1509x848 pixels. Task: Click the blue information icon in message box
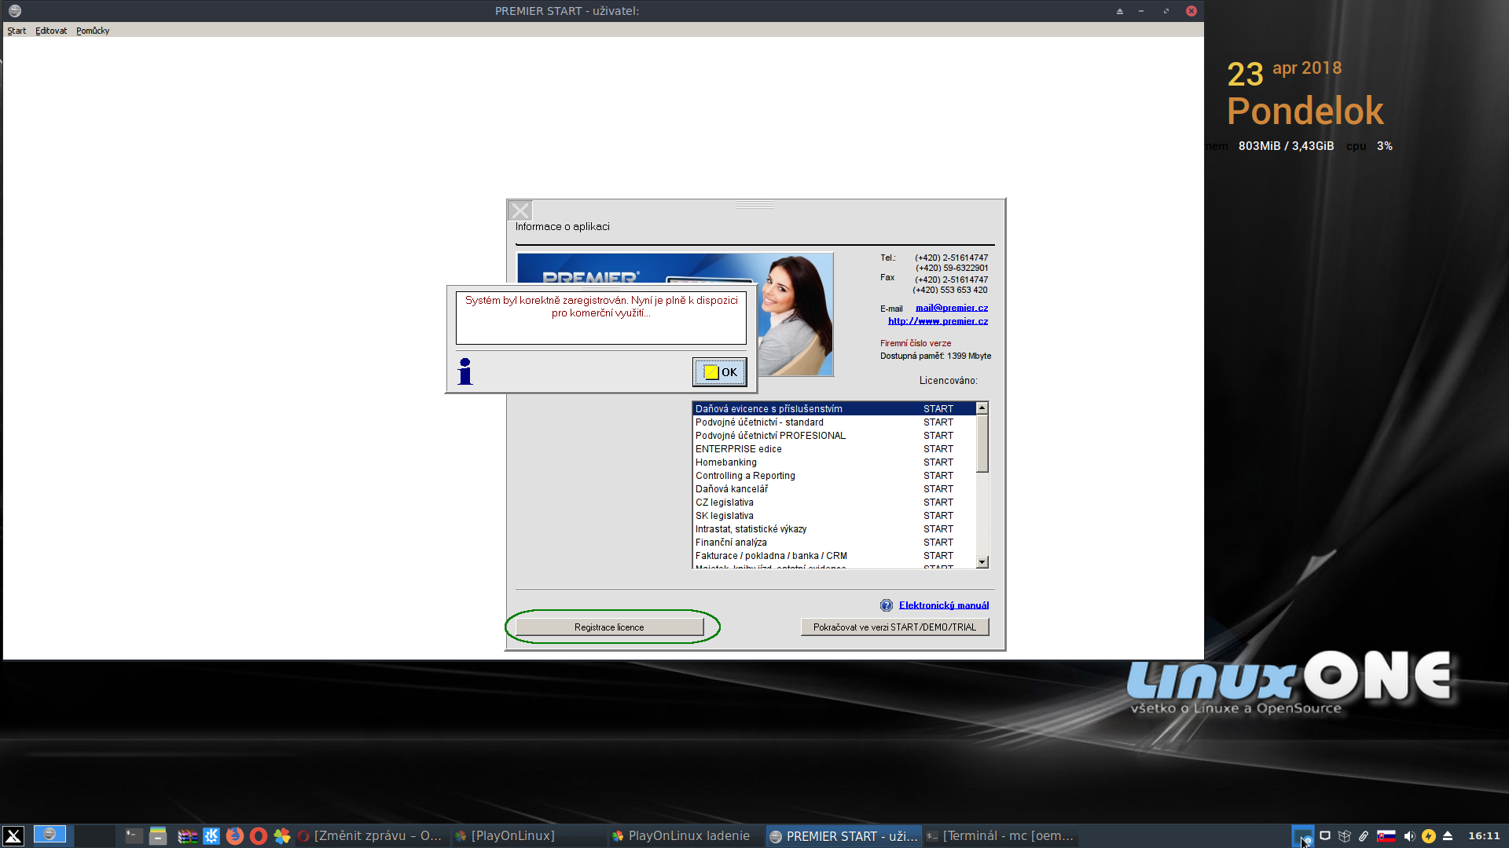[x=465, y=371]
